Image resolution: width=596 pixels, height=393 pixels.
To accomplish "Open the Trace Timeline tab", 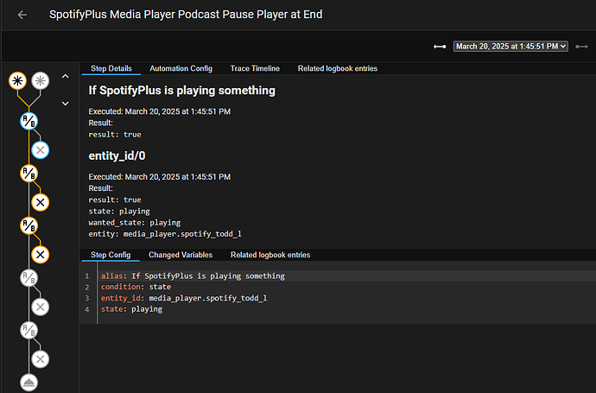I will (255, 68).
